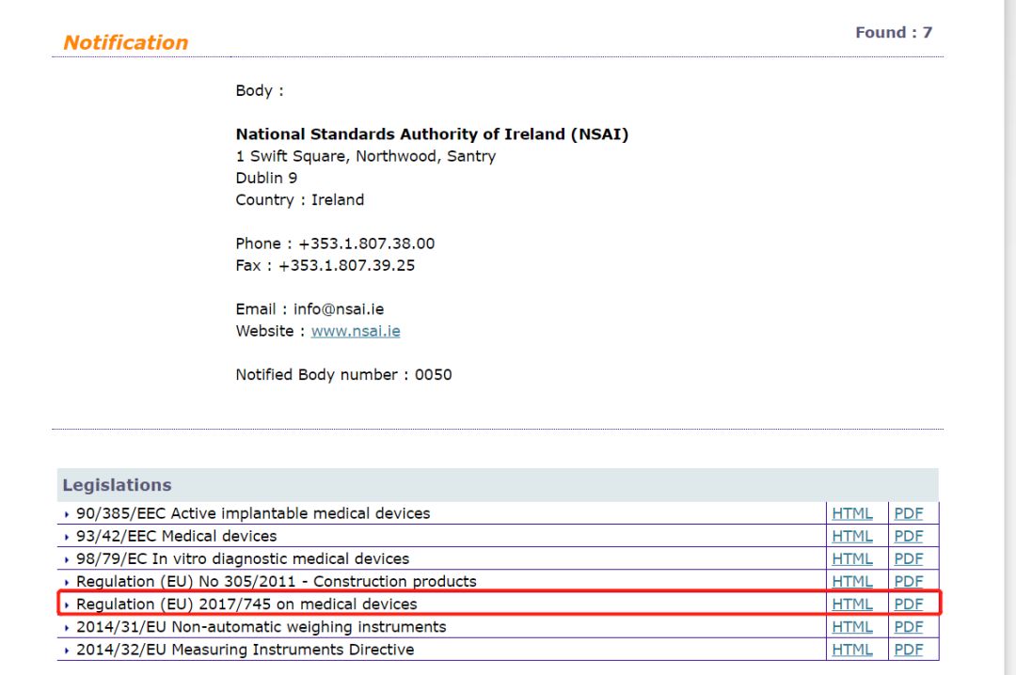Open PDF for 90/385/EEC Active implantable medical devices

coord(909,513)
